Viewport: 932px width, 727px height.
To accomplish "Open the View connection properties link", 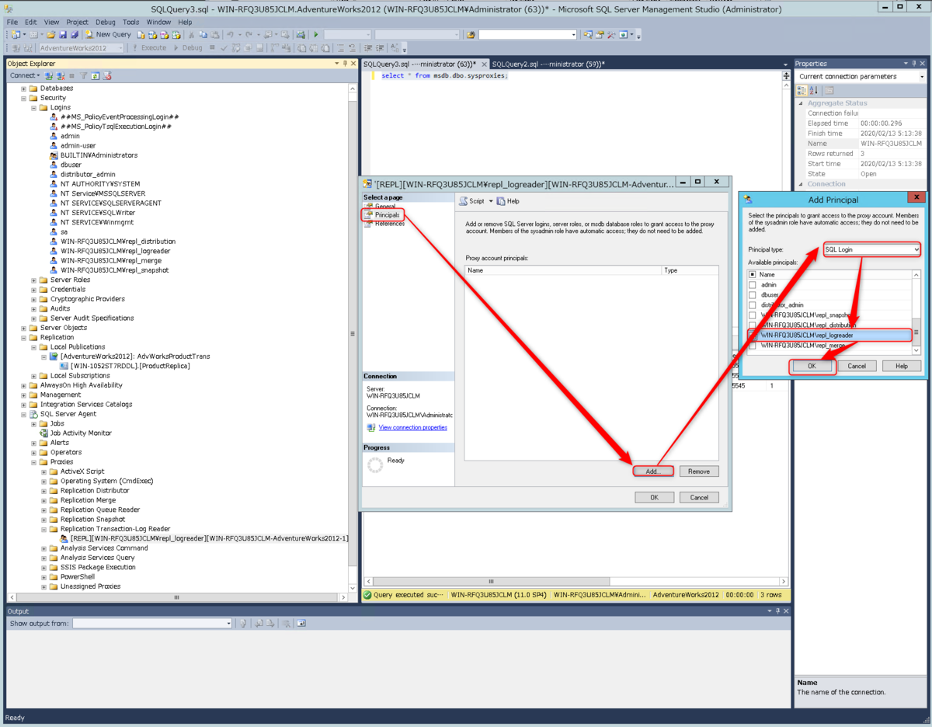I will (412, 428).
